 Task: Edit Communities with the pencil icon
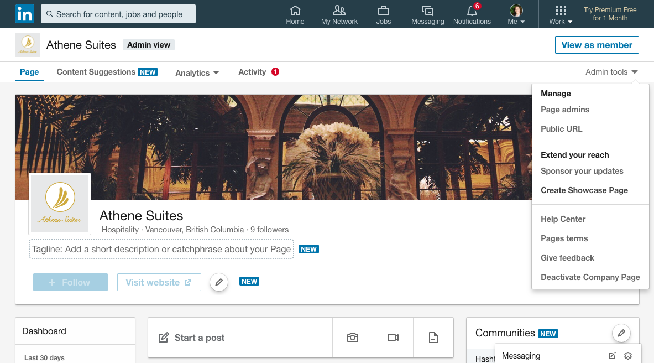621,333
